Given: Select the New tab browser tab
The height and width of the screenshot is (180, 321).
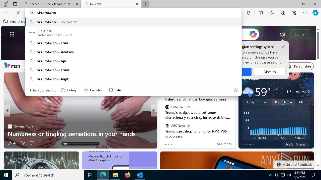Looking at the screenshot, I should click(x=111, y=4).
